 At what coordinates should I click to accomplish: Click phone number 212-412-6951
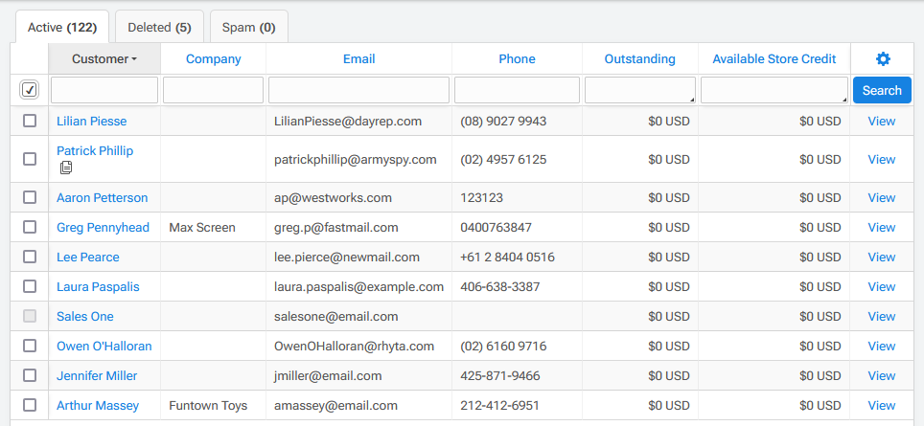499,405
